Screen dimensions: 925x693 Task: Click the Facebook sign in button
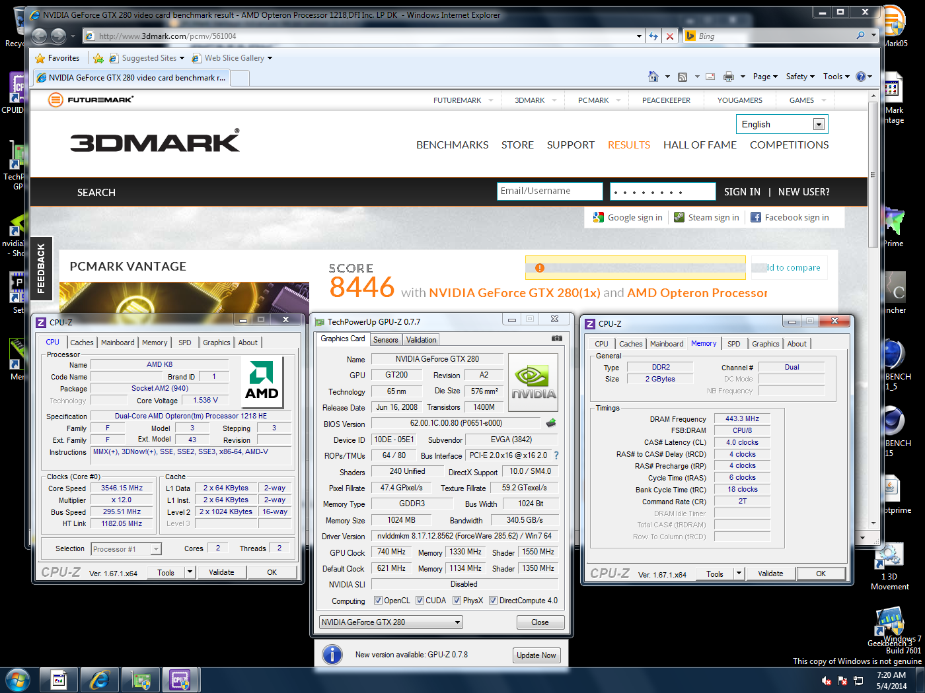click(x=790, y=217)
